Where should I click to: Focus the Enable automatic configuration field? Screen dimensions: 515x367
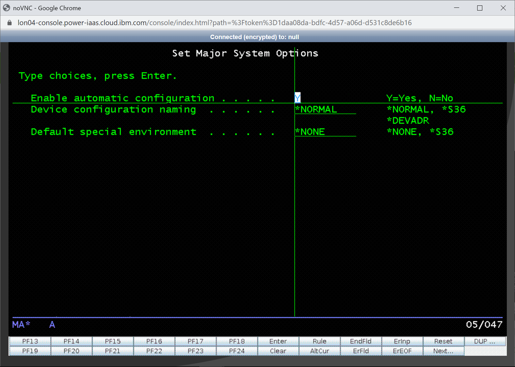pos(297,98)
